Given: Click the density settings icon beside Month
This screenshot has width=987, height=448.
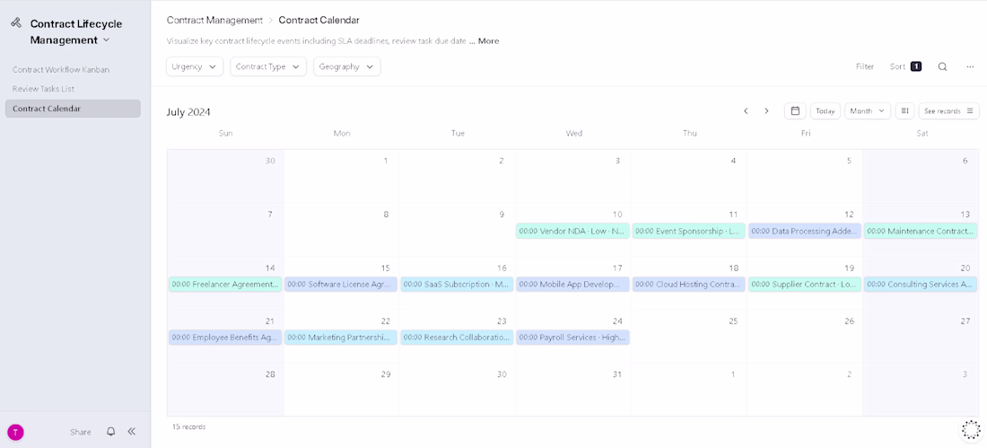Looking at the screenshot, I should [904, 111].
